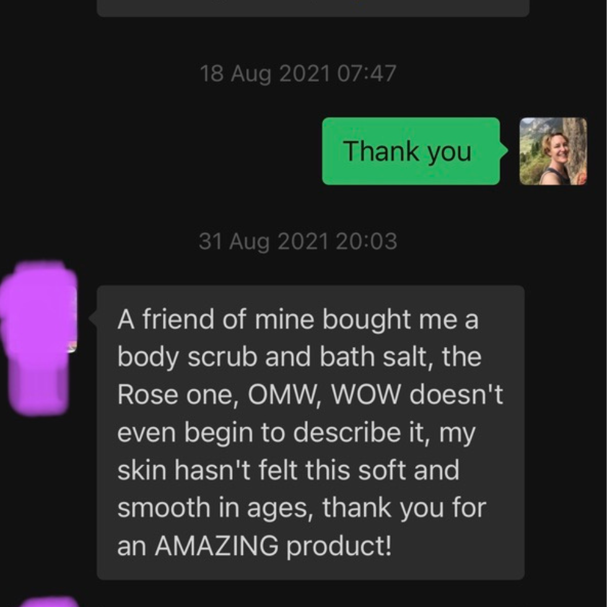
Task: Click the 31 Aug 2021 20:03 timestamp
Action: click(x=298, y=241)
